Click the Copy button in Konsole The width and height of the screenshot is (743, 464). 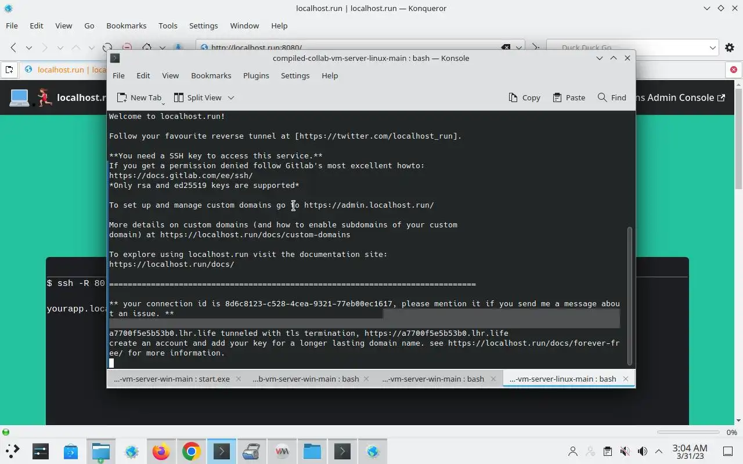coord(524,97)
